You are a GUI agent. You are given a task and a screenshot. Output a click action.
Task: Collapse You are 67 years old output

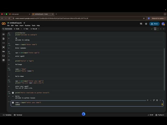click(9, 86)
